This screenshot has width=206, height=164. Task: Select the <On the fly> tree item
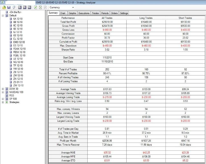[15, 12]
